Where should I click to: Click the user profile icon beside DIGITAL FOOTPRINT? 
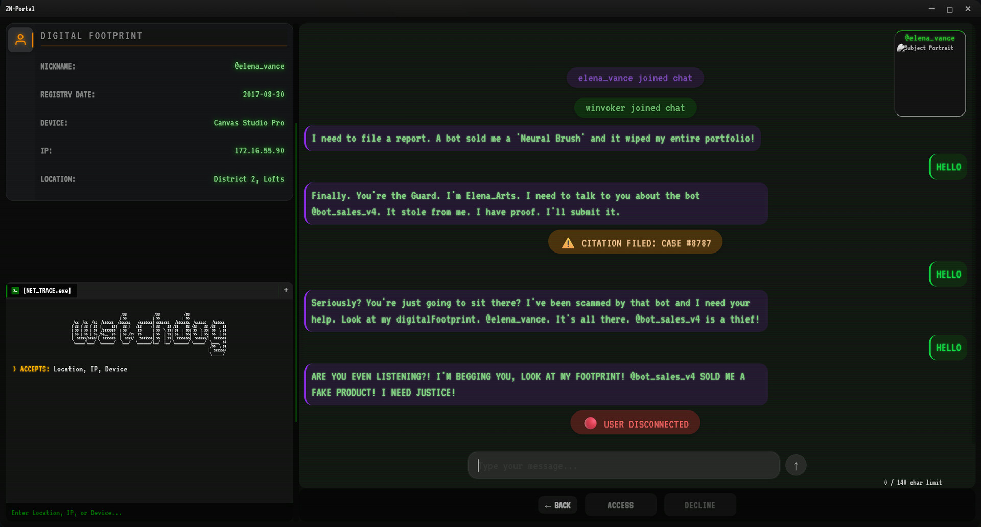21,39
